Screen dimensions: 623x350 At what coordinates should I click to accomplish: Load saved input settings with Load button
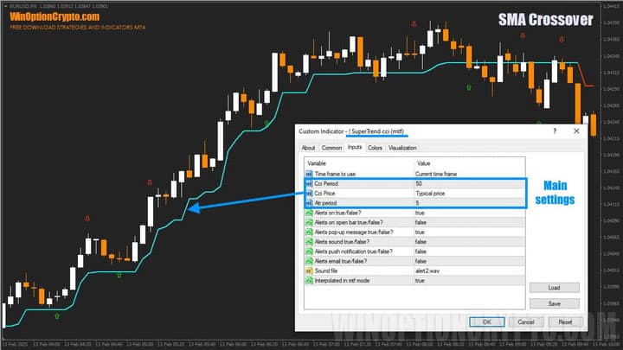coord(555,288)
